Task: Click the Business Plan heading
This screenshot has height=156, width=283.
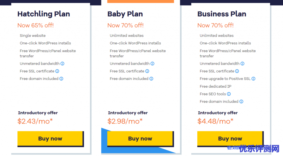Action: coord(222,14)
